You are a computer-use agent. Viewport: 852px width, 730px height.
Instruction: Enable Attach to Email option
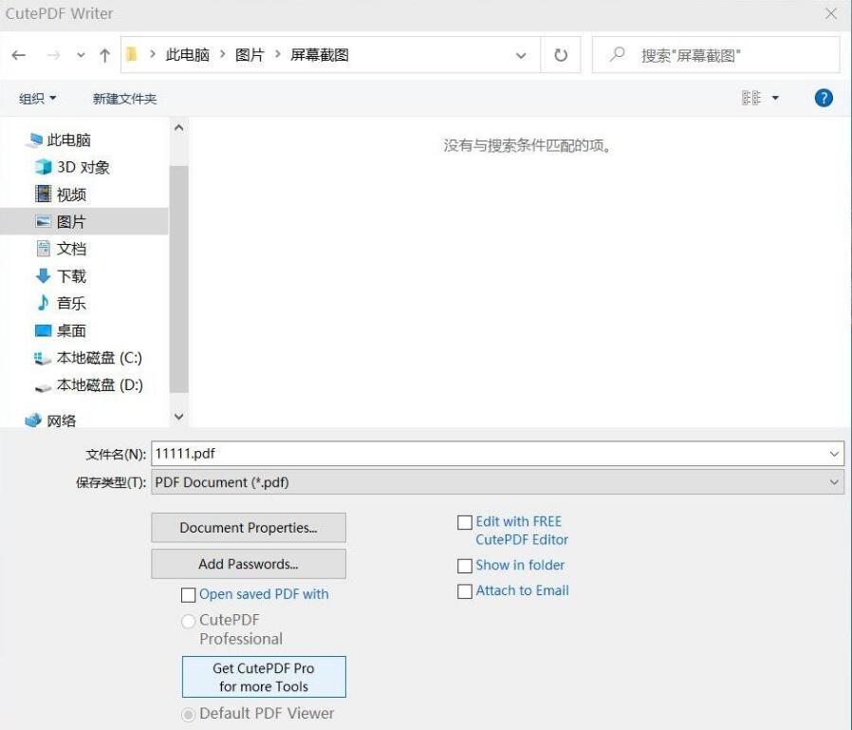tap(465, 591)
